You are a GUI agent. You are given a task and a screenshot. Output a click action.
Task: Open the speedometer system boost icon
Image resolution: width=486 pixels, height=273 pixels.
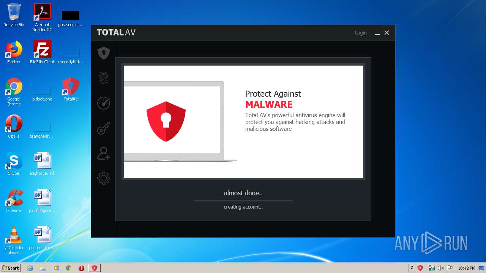pyautogui.click(x=104, y=103)
